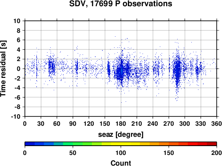The width and height of the screenshot is (222, 166).
Task: Click the "Count" colorbar label
Action: pyautogui.click(x=121, y=163)
